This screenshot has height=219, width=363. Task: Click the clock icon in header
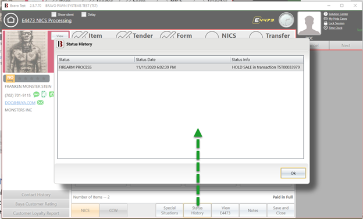pyautogui.click(x=286, y=20)
